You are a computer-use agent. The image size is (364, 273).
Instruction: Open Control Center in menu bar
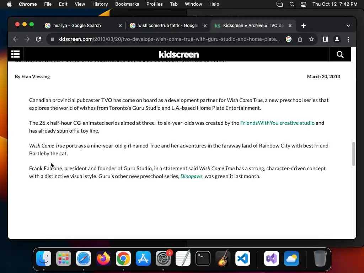pos(304,4)
